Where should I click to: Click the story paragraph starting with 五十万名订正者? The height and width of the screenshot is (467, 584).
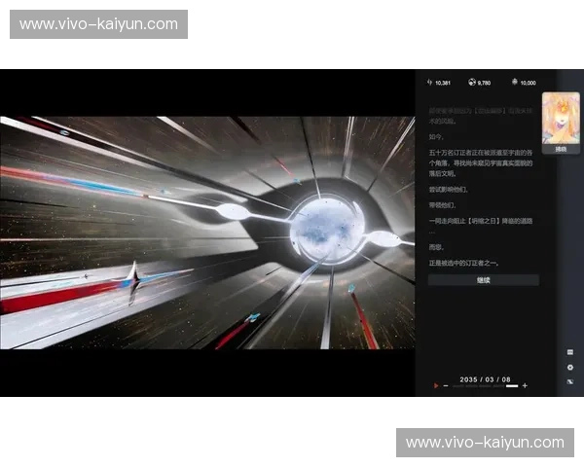point(482,162)
